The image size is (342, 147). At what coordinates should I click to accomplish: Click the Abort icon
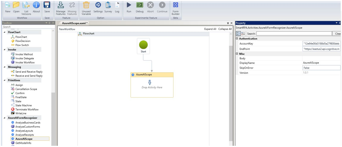[x=150, y=5]
